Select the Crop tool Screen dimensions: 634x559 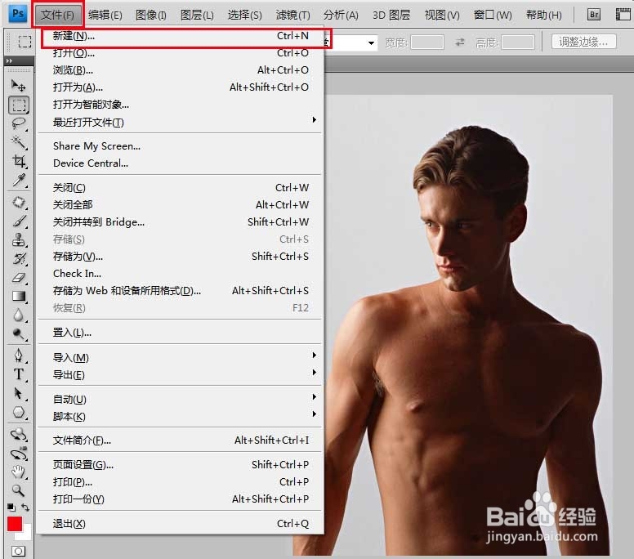(x=19, y=161)
